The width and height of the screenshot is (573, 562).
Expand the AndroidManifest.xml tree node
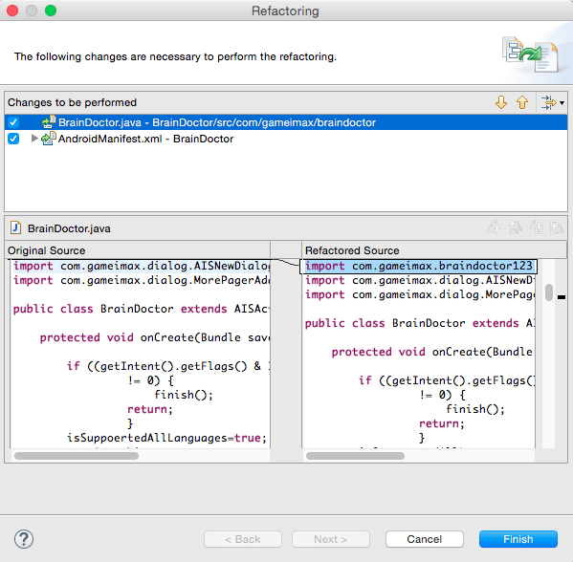(34, 139)
